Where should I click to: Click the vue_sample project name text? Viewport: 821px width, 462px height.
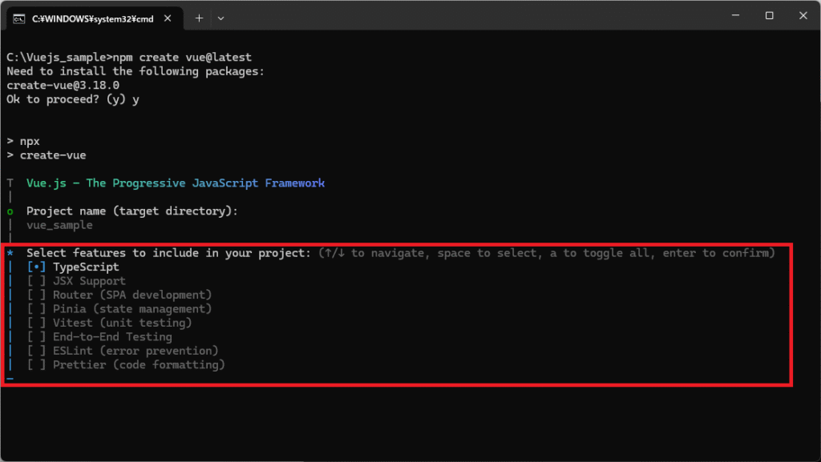pos(59,225)
